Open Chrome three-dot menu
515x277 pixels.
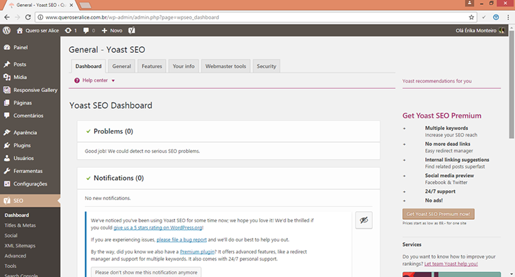click(508, 17)
